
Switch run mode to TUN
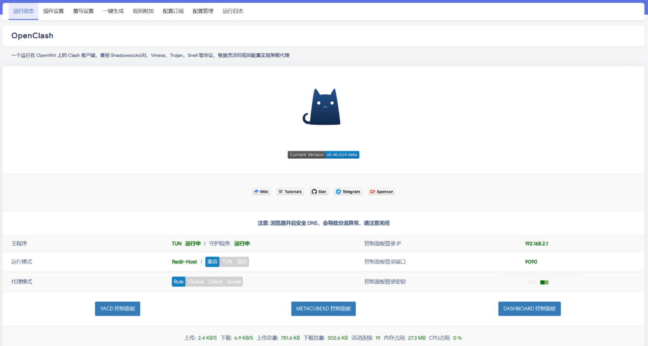pos(227,262)
